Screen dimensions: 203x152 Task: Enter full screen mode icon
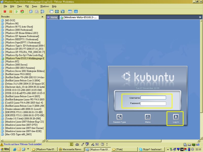[x=63, y=11]
